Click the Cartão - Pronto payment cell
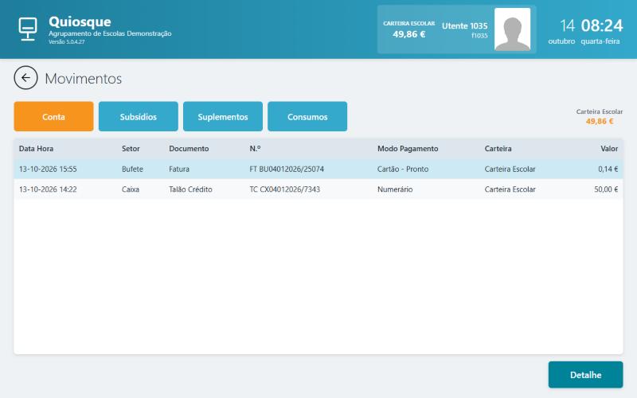Viewport: 637px width, 398px height. coord(403,169)
